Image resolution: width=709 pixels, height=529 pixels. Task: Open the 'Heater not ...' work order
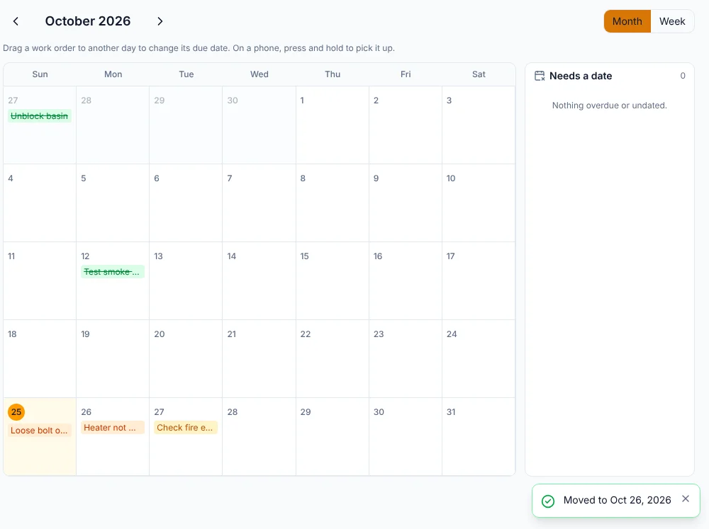112,428
